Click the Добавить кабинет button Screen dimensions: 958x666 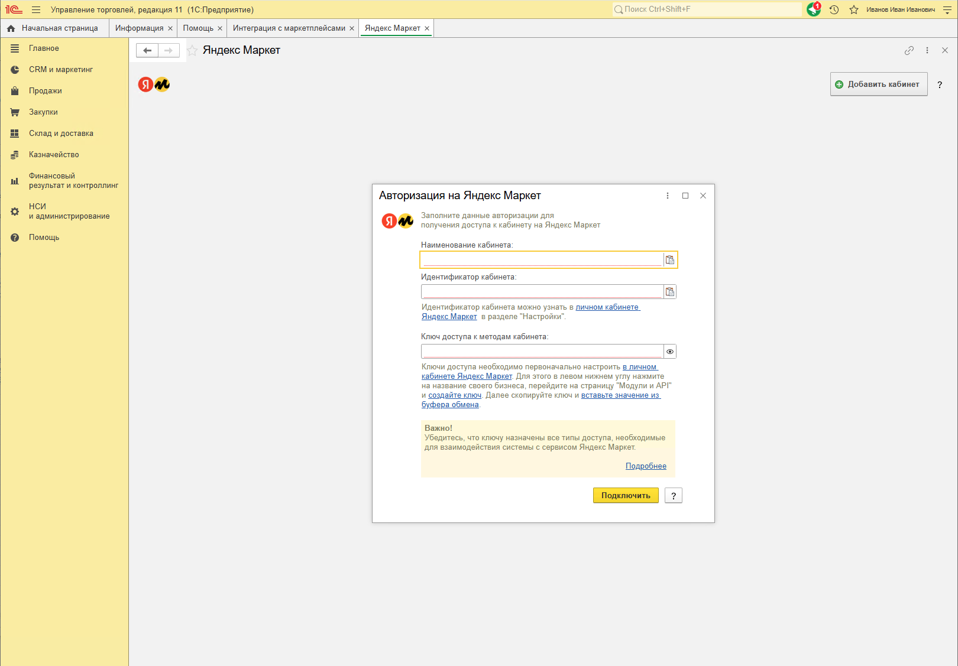pyautogui.click(x=878, y=85)
